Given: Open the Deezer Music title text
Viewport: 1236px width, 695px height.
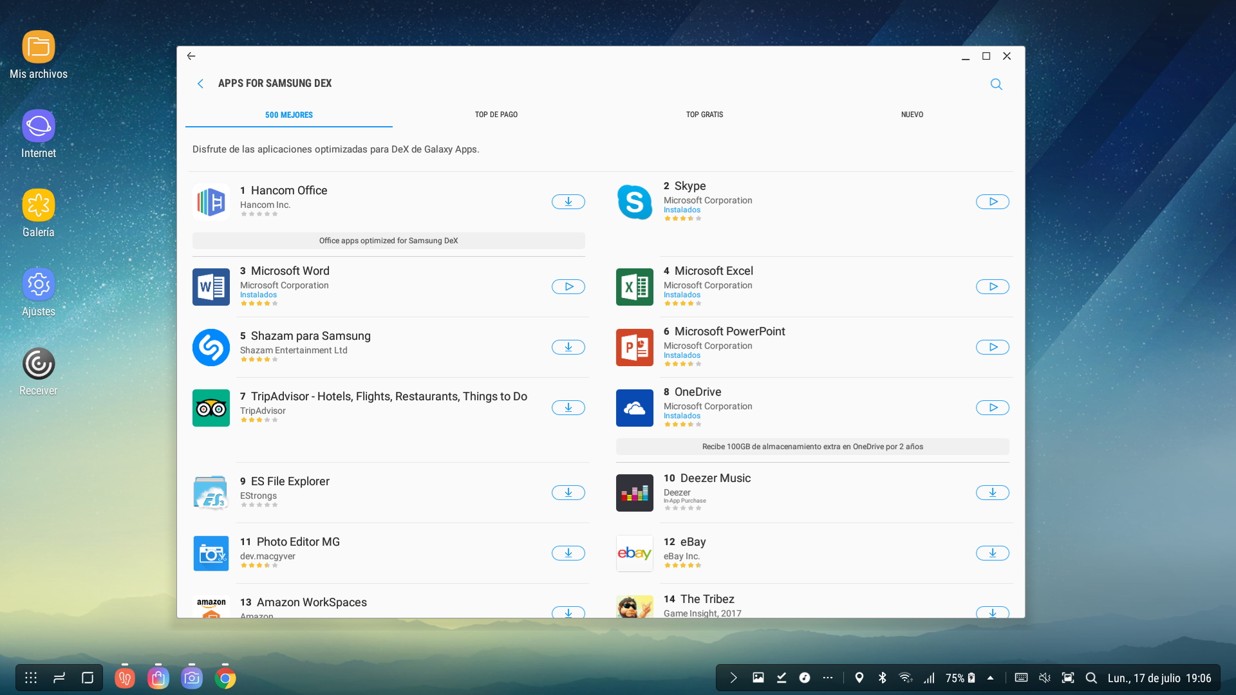Looking at the screenshot, I should [715, 478].
